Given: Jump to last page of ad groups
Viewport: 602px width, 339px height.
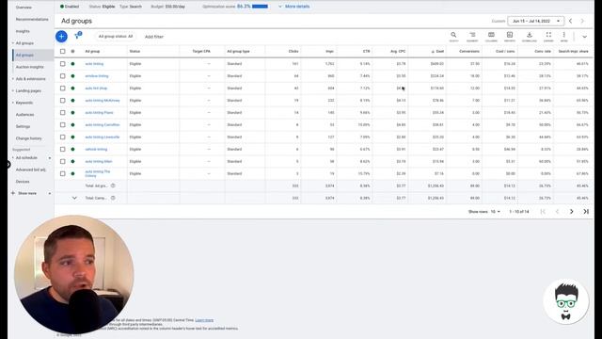Looking at the screenshot, I should [x=586, y=211].
